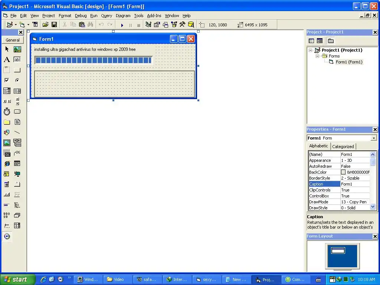Save the project with the floppy icon

[x=54, y=24]
